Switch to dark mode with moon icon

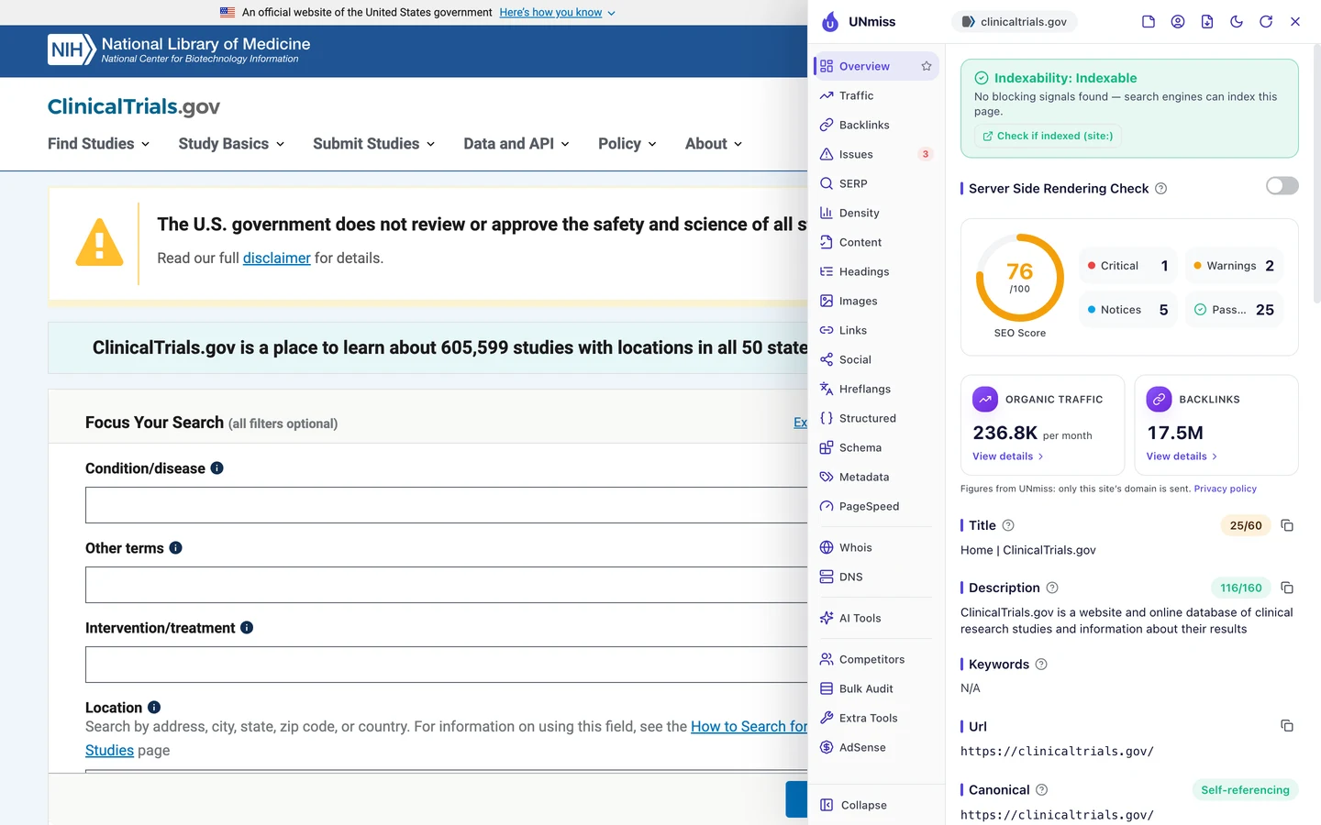[1237, 21]
